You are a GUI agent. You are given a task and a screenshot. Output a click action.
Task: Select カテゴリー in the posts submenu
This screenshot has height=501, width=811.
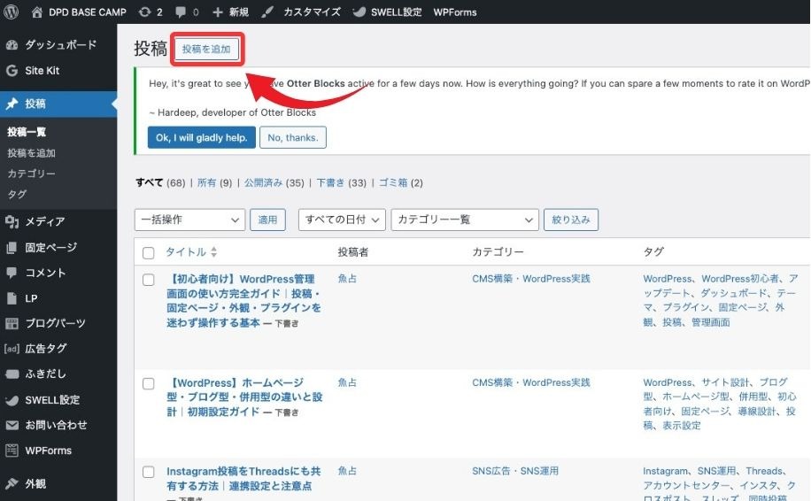pos(31,173)
